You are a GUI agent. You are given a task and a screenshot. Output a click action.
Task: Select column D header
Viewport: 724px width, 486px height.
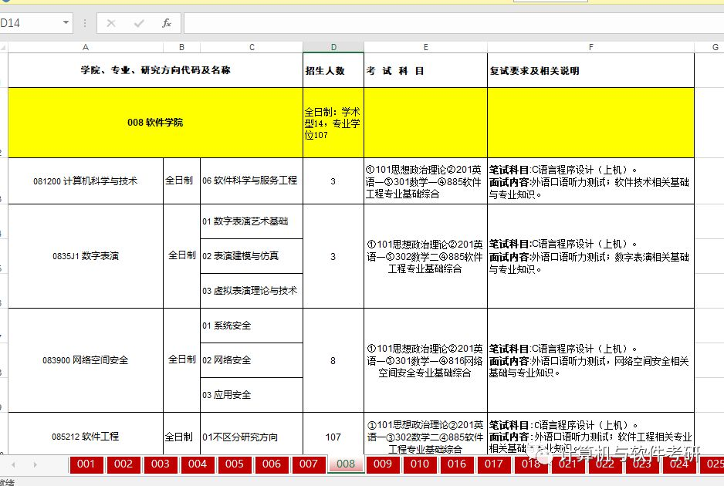click(333, 47)
